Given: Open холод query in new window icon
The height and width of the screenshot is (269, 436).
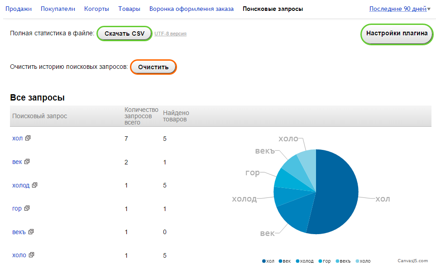Looking at the screenshot, I should click(x=34, y=185).
